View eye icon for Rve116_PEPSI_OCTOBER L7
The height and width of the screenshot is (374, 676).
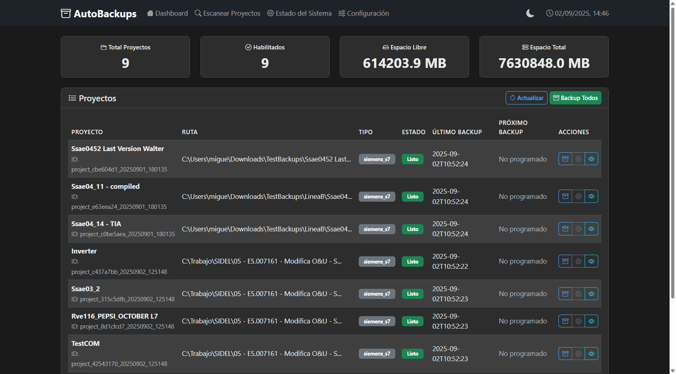(591, 321)
